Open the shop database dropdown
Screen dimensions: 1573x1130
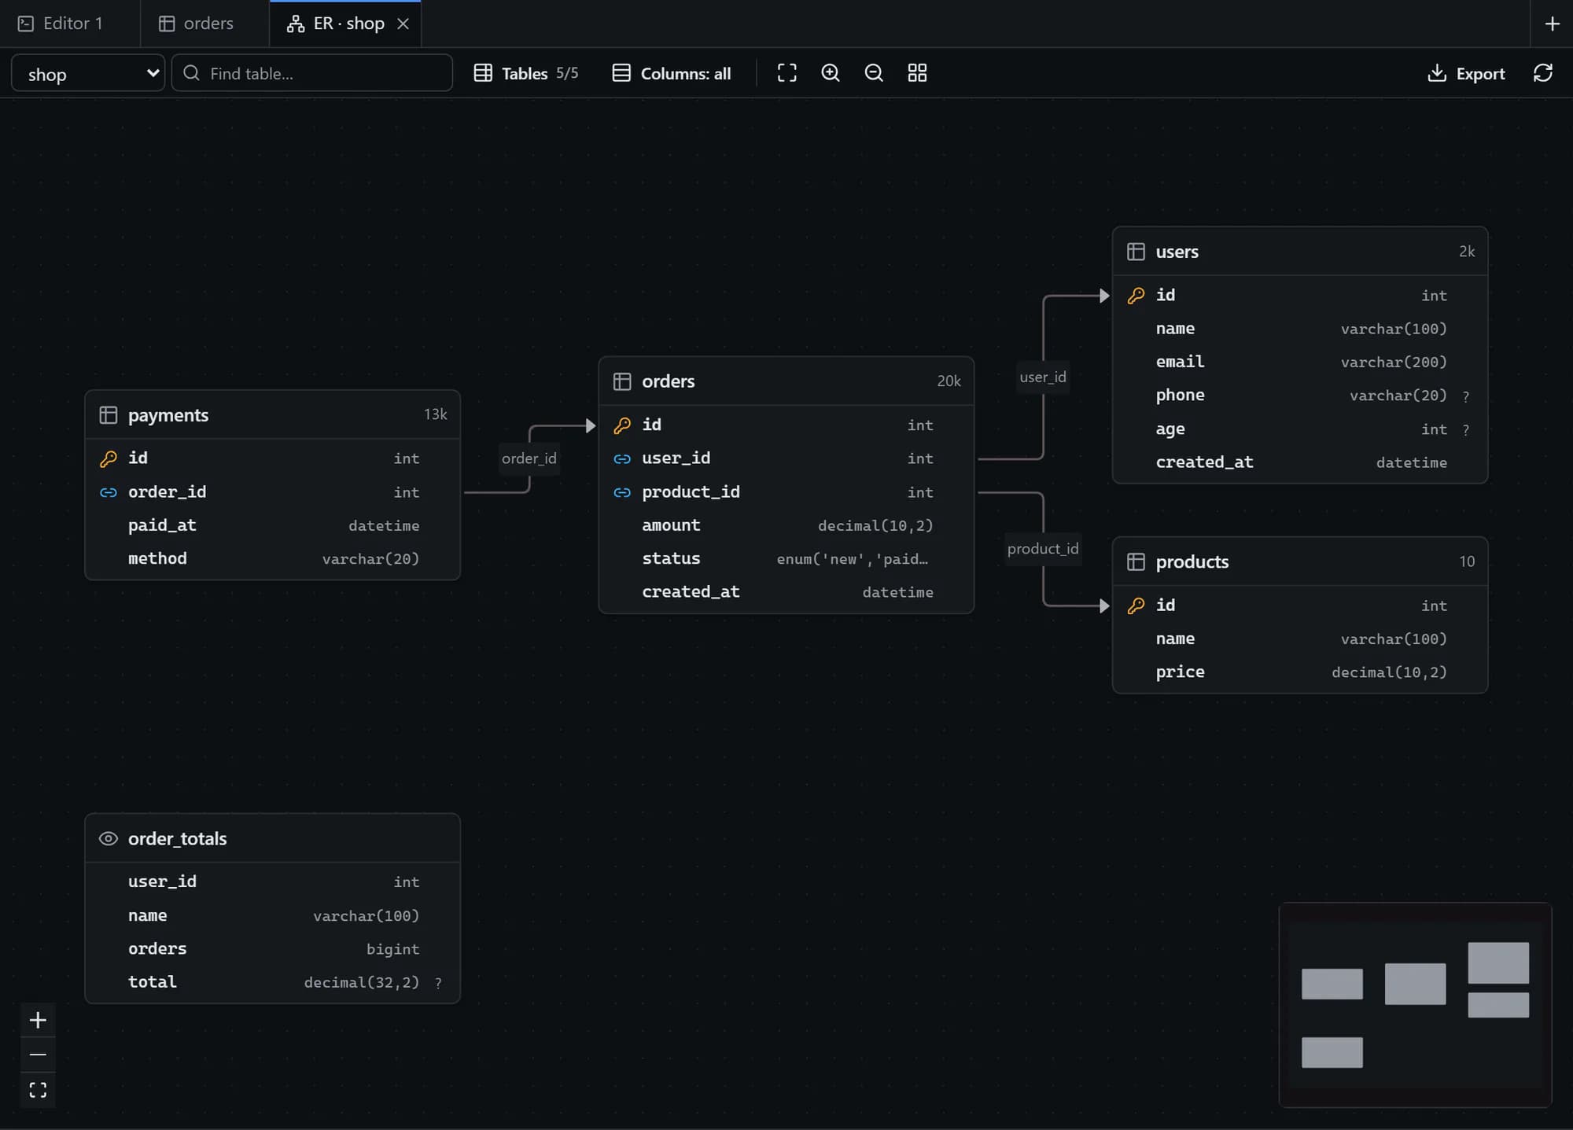tap(88, 73)
